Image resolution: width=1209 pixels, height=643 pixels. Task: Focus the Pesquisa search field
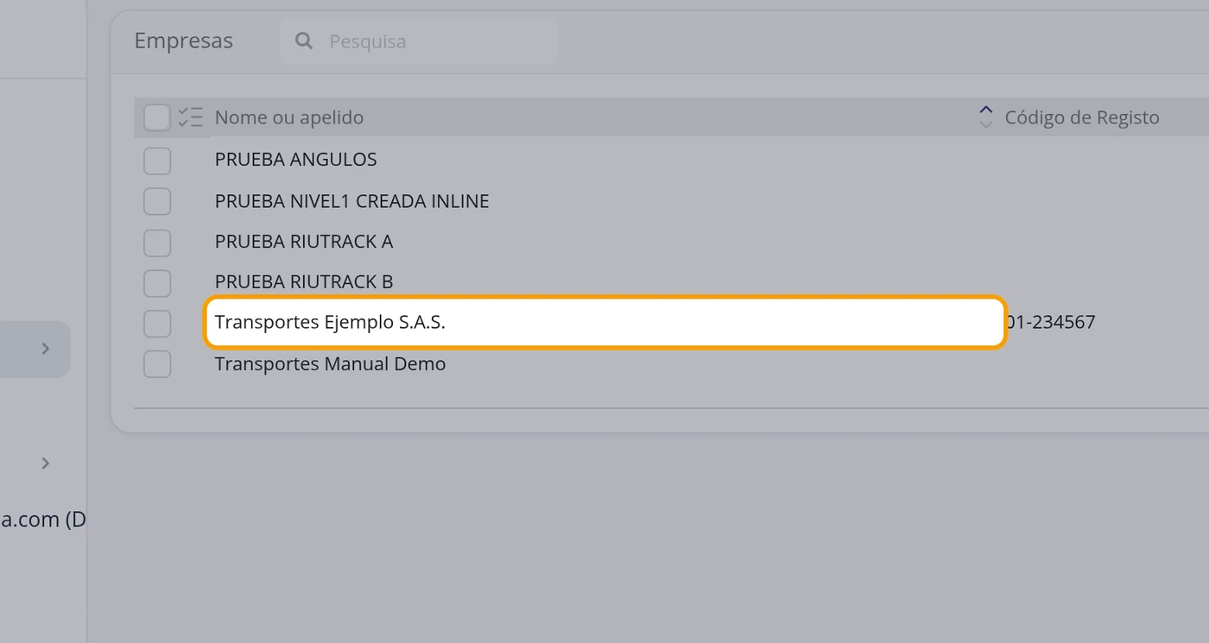(418, 41)
